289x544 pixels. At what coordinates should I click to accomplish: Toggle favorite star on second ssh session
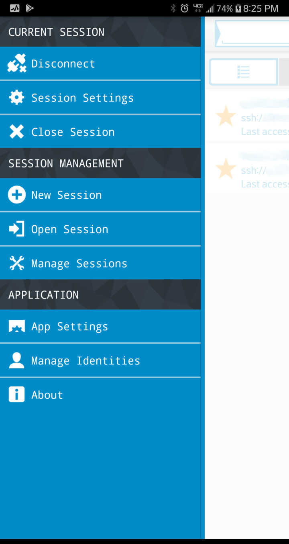[226, 168]
